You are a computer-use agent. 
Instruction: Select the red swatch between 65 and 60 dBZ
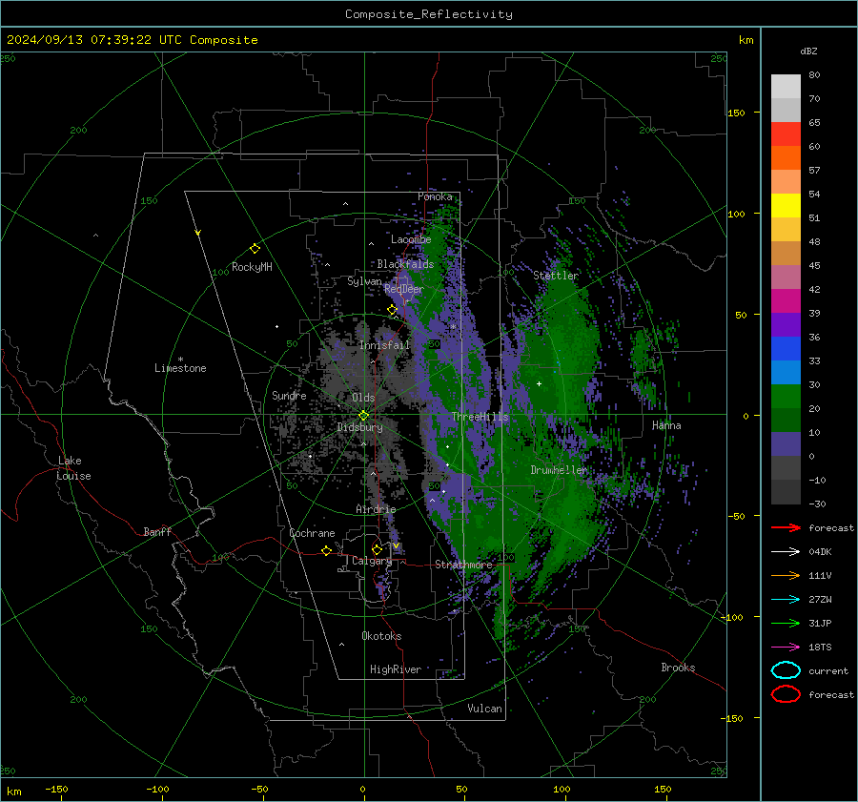click(x=786, y=134)
